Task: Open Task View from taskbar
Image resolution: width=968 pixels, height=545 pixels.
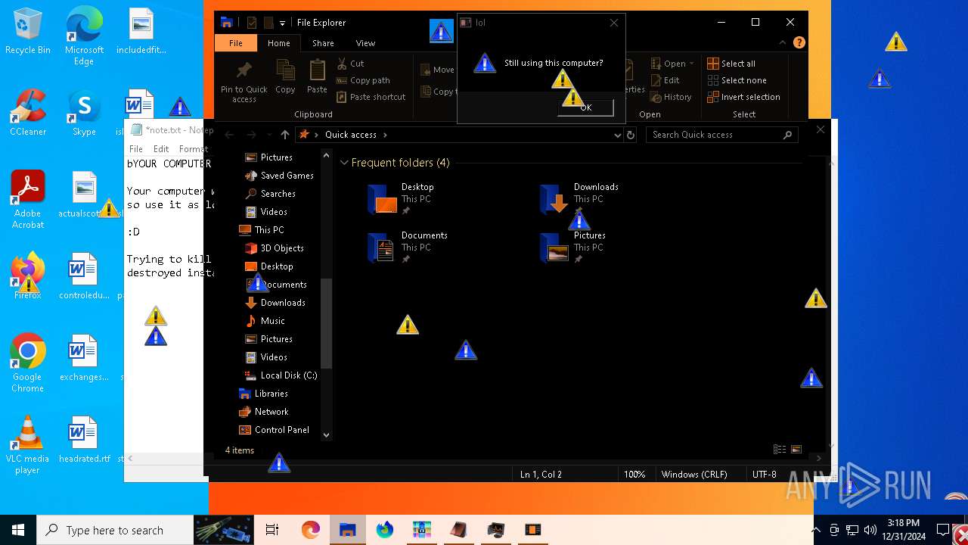Action: tap(272, 530)
